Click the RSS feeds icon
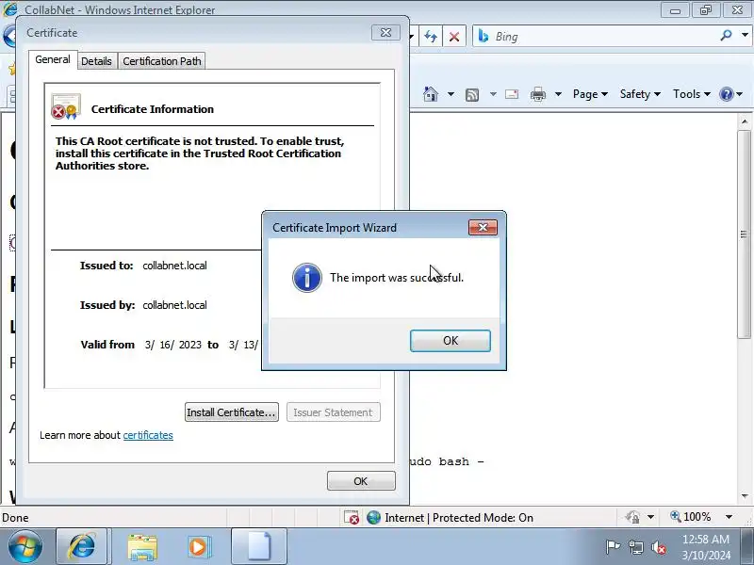Screen dimensions: 754x565 coord(472,95)
